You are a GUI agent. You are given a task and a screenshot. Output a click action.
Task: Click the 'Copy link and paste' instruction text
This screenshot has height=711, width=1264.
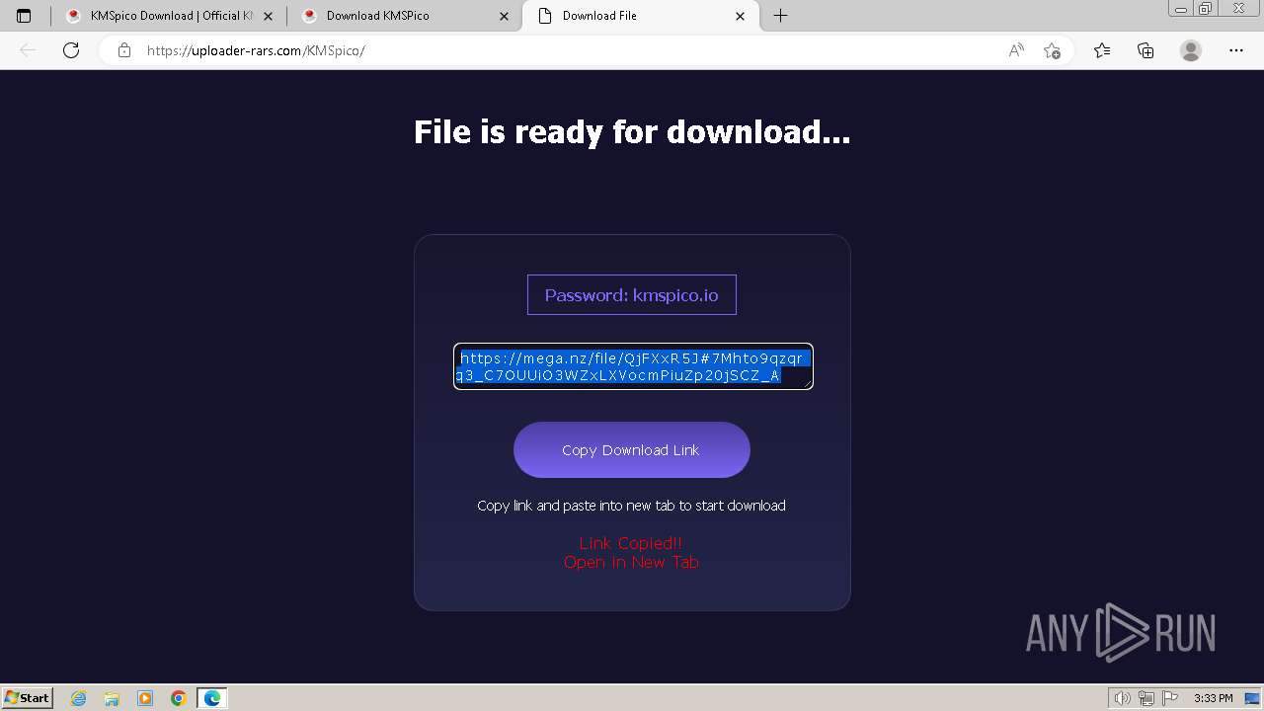(632, 506)
